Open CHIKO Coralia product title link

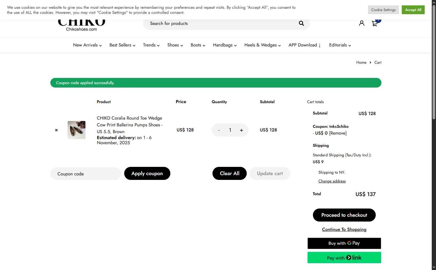[130, 125]
